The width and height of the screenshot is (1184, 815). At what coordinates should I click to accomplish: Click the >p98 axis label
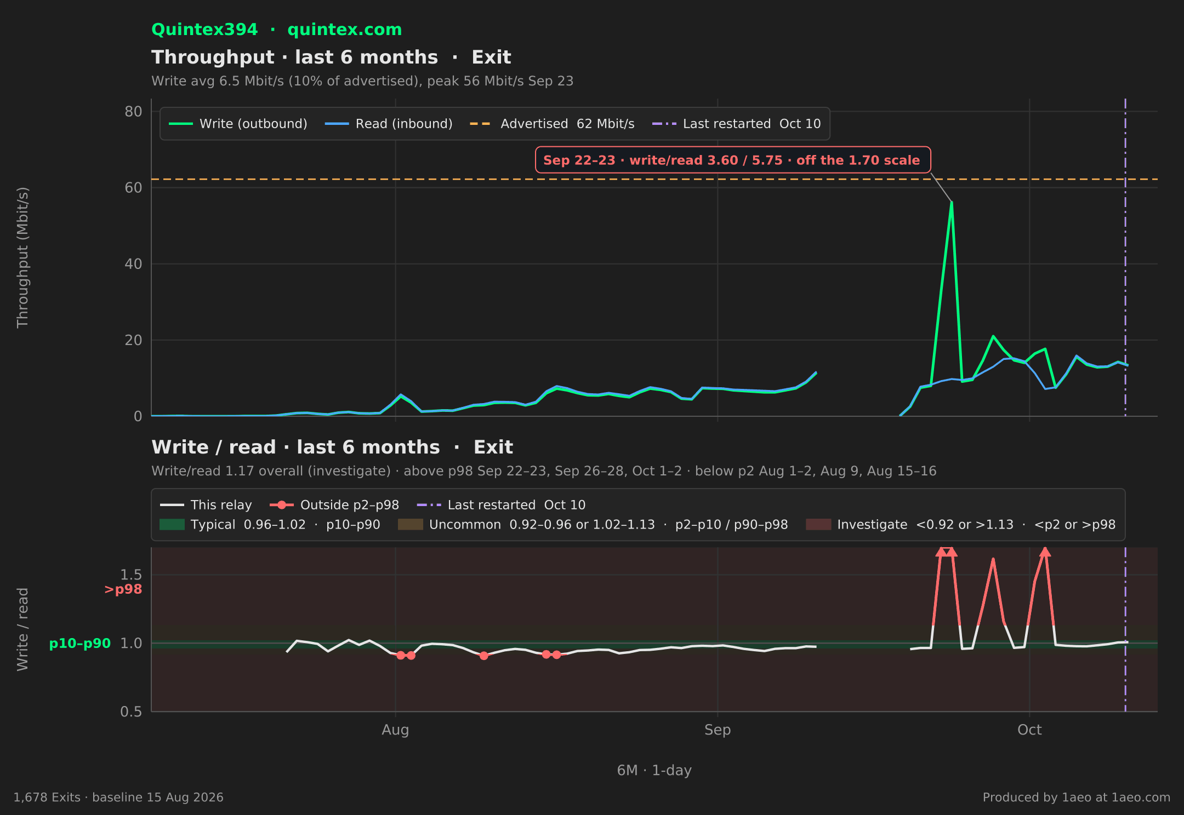click(123, 589)
